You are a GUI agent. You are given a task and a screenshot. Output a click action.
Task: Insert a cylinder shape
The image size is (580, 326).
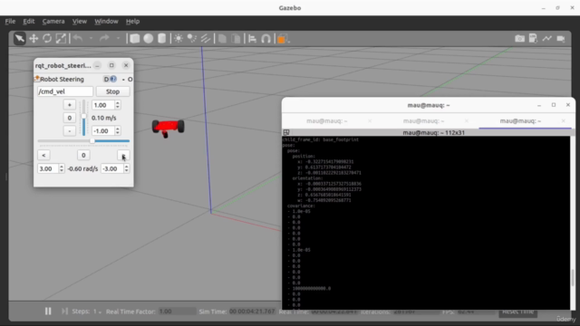(161, 38)
